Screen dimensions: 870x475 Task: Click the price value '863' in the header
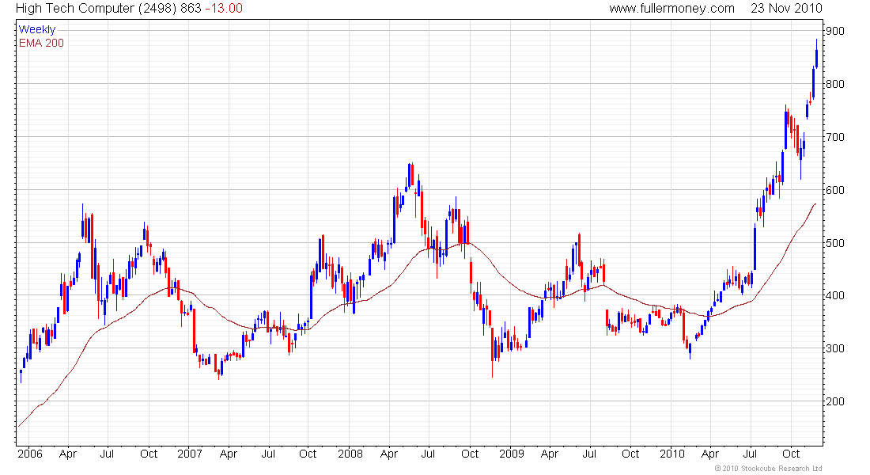(x=191, y=9)
